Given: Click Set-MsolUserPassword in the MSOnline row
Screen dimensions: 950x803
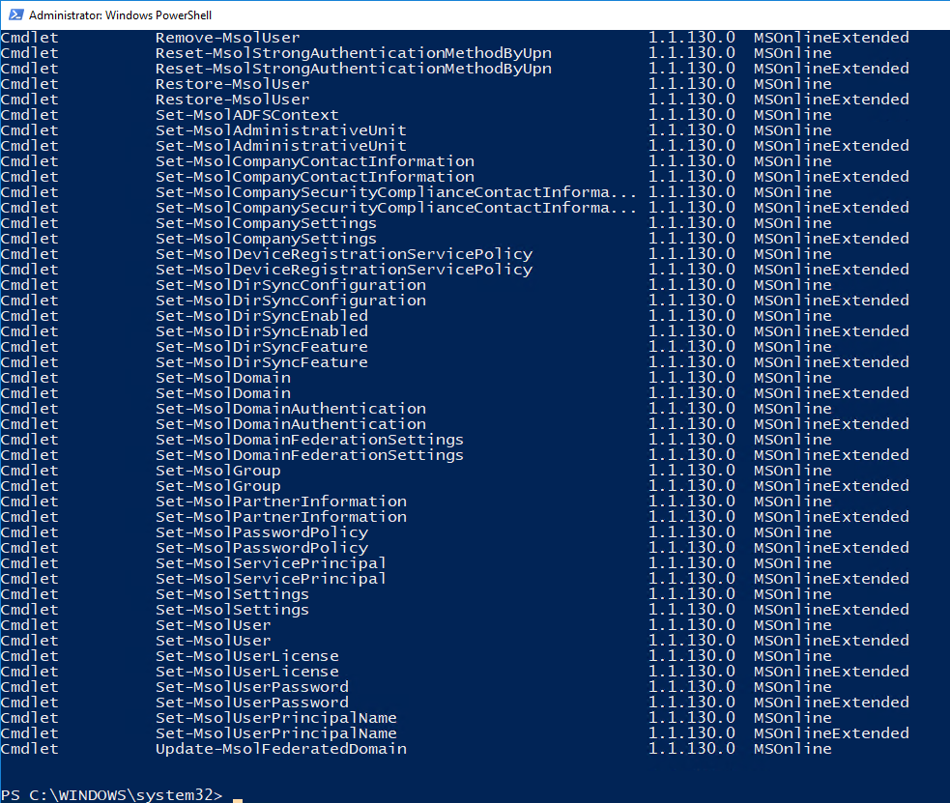Looking at the screenshot, I should point(251,687).
